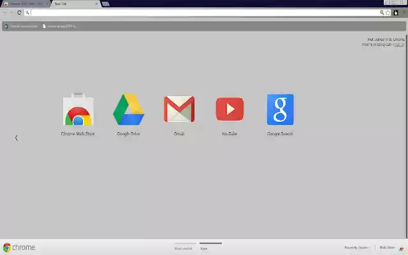Viewport: 408px width, 255px height.
Task: Click the Web Store icon in footer corner
Action: click(401, 248)
